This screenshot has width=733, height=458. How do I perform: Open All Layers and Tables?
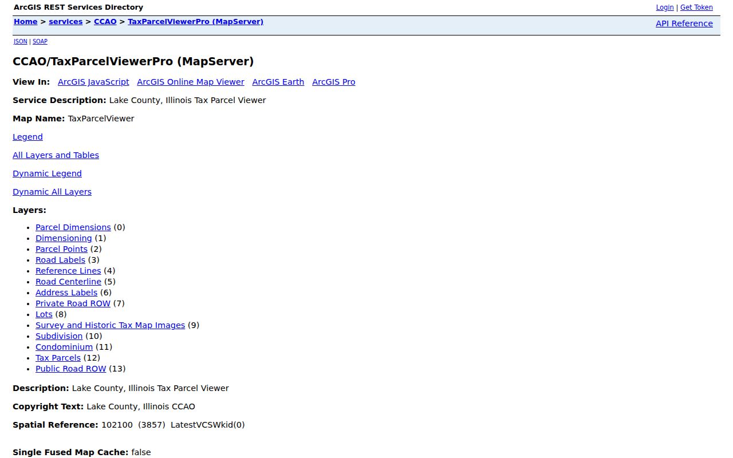click(56, 155)
